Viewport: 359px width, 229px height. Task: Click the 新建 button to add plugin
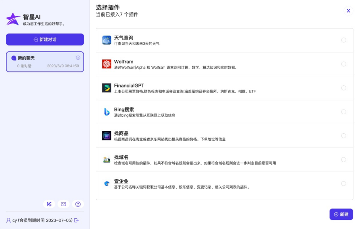tap(341, 214)
